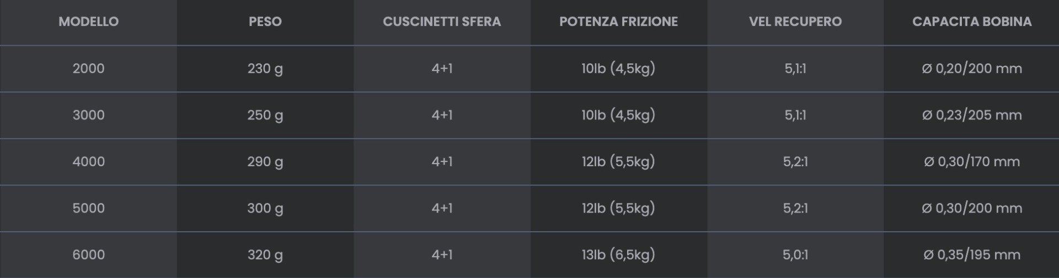Select the CUSCINETTI SFERA header
The image size is (1059, 278).
pyautogui.click(x=442, y=21)
